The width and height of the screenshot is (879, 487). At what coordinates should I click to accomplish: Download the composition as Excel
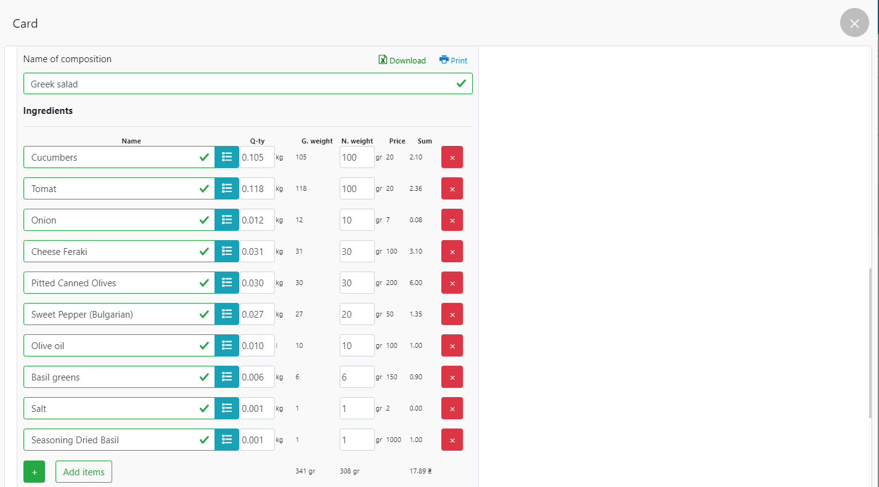[402, 60]
